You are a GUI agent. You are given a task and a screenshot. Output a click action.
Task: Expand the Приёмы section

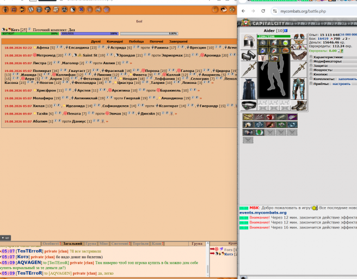311,84
